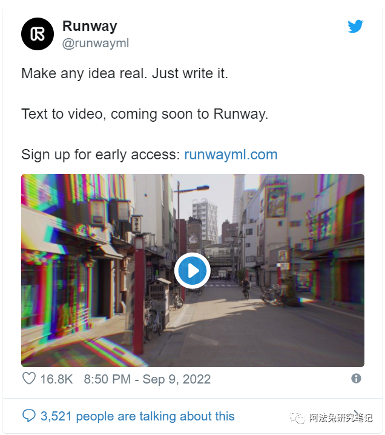Click the 16.8K likes count
Viewport: 385px width, 435px height.
(x=56, y=379)
